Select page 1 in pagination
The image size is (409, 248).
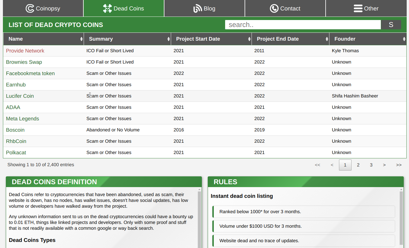345,165
